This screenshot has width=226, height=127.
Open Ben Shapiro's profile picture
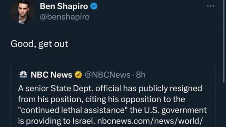[x=23, y=12]
